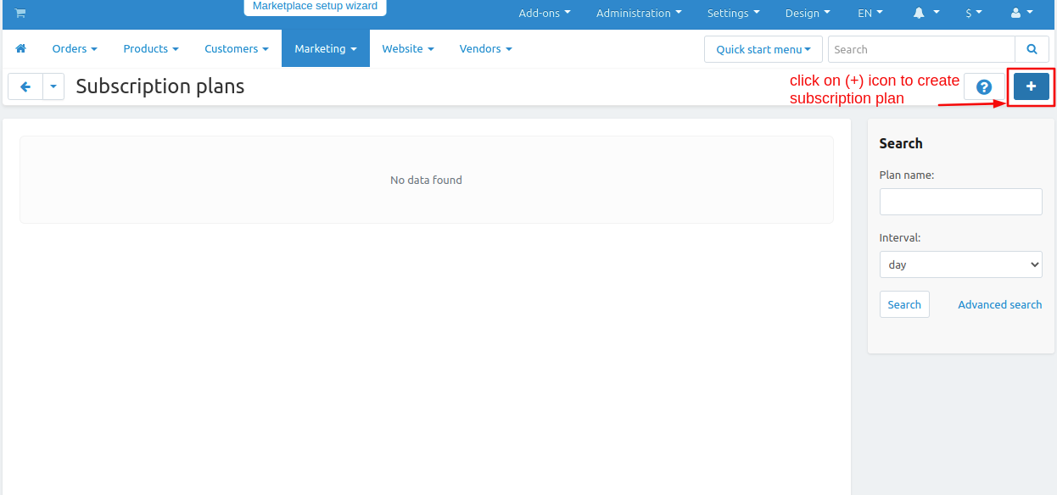Change language via EN dropdown
The image size is (1057, 495).
click(870, 14)
